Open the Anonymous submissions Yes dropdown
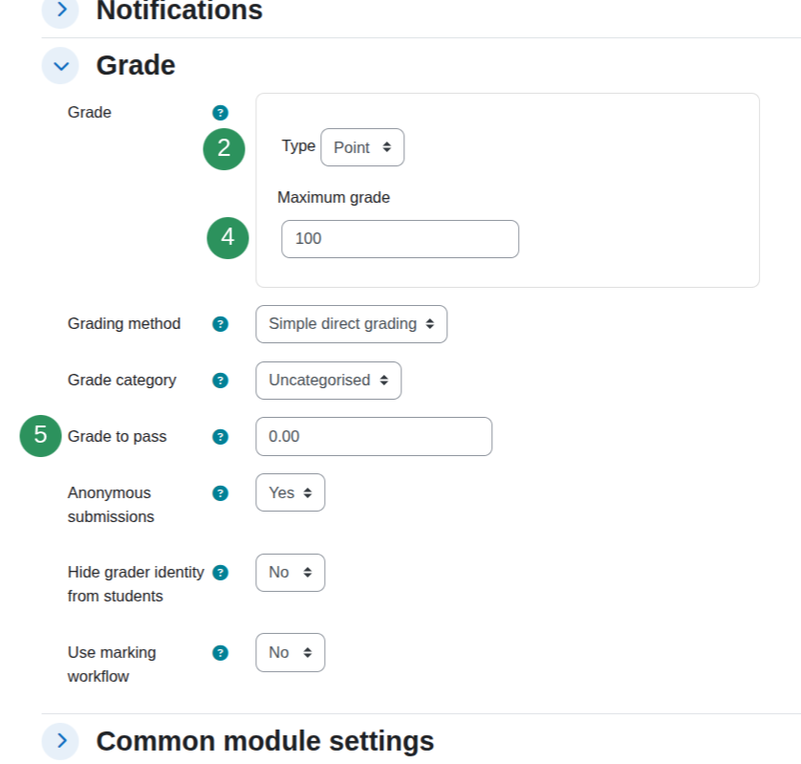 click(x=291, y=492)
